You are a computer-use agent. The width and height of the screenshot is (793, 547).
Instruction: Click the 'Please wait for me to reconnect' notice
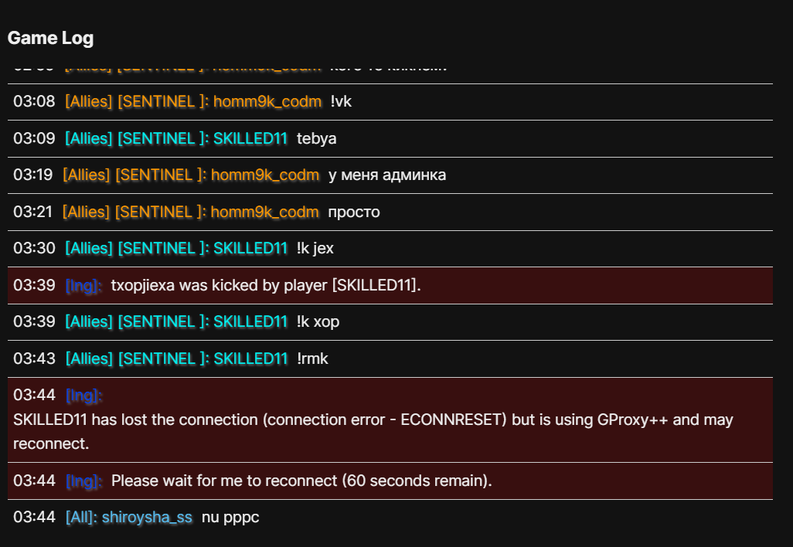[301, 481]
